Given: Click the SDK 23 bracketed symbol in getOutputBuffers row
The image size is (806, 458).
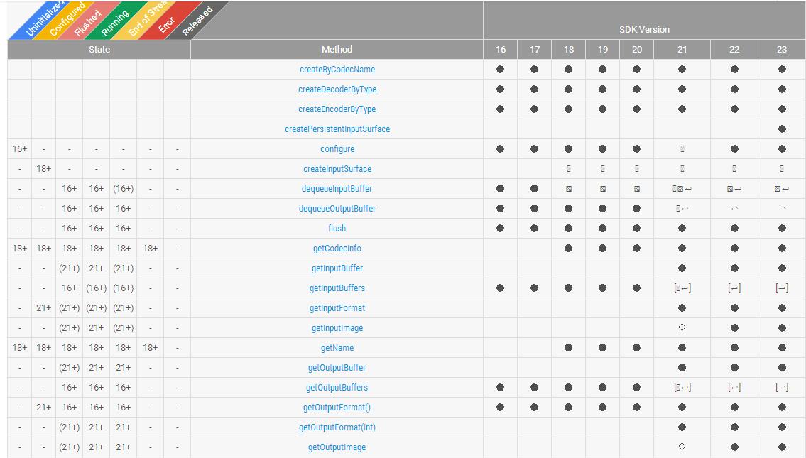Looking at the screenshot, I should click(x=782, y=388).
